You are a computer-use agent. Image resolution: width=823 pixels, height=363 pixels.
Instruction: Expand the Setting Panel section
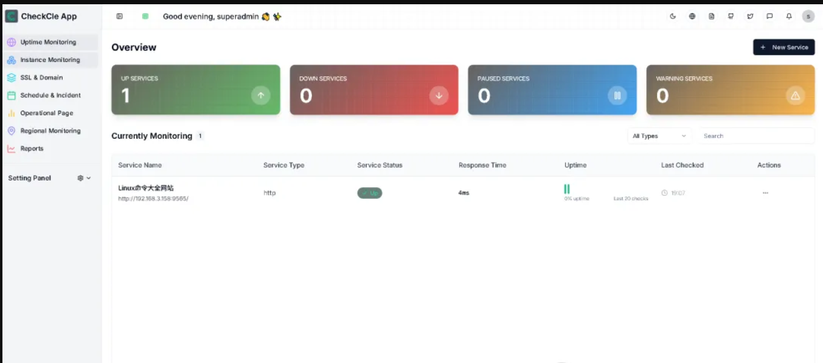pos(50,178)
